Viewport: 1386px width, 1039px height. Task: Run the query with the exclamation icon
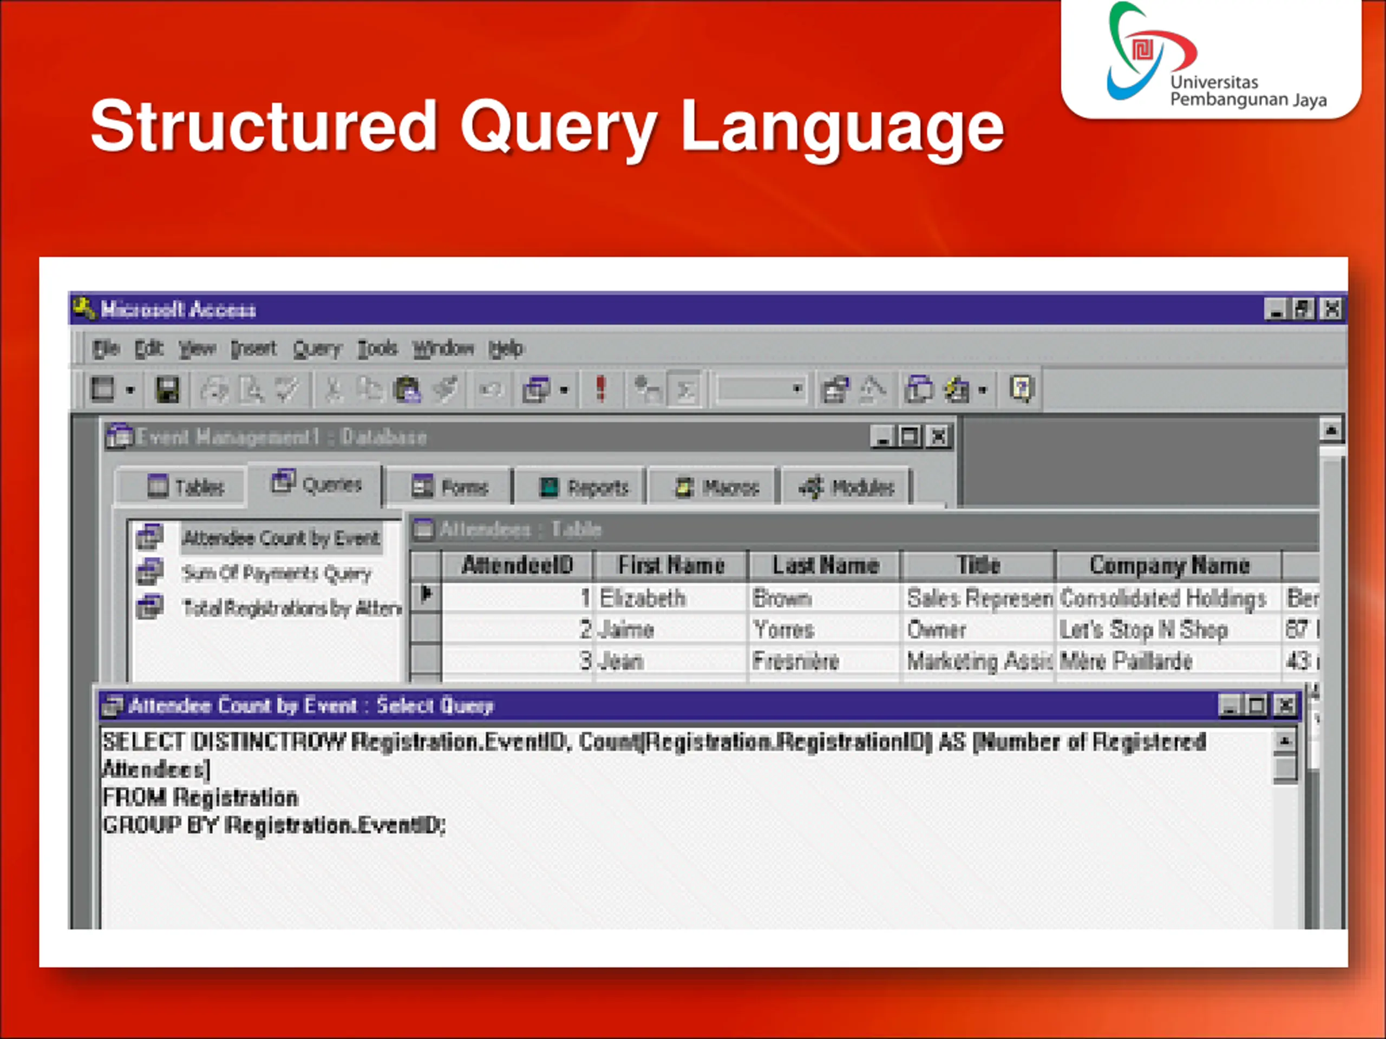click(600, 390)
